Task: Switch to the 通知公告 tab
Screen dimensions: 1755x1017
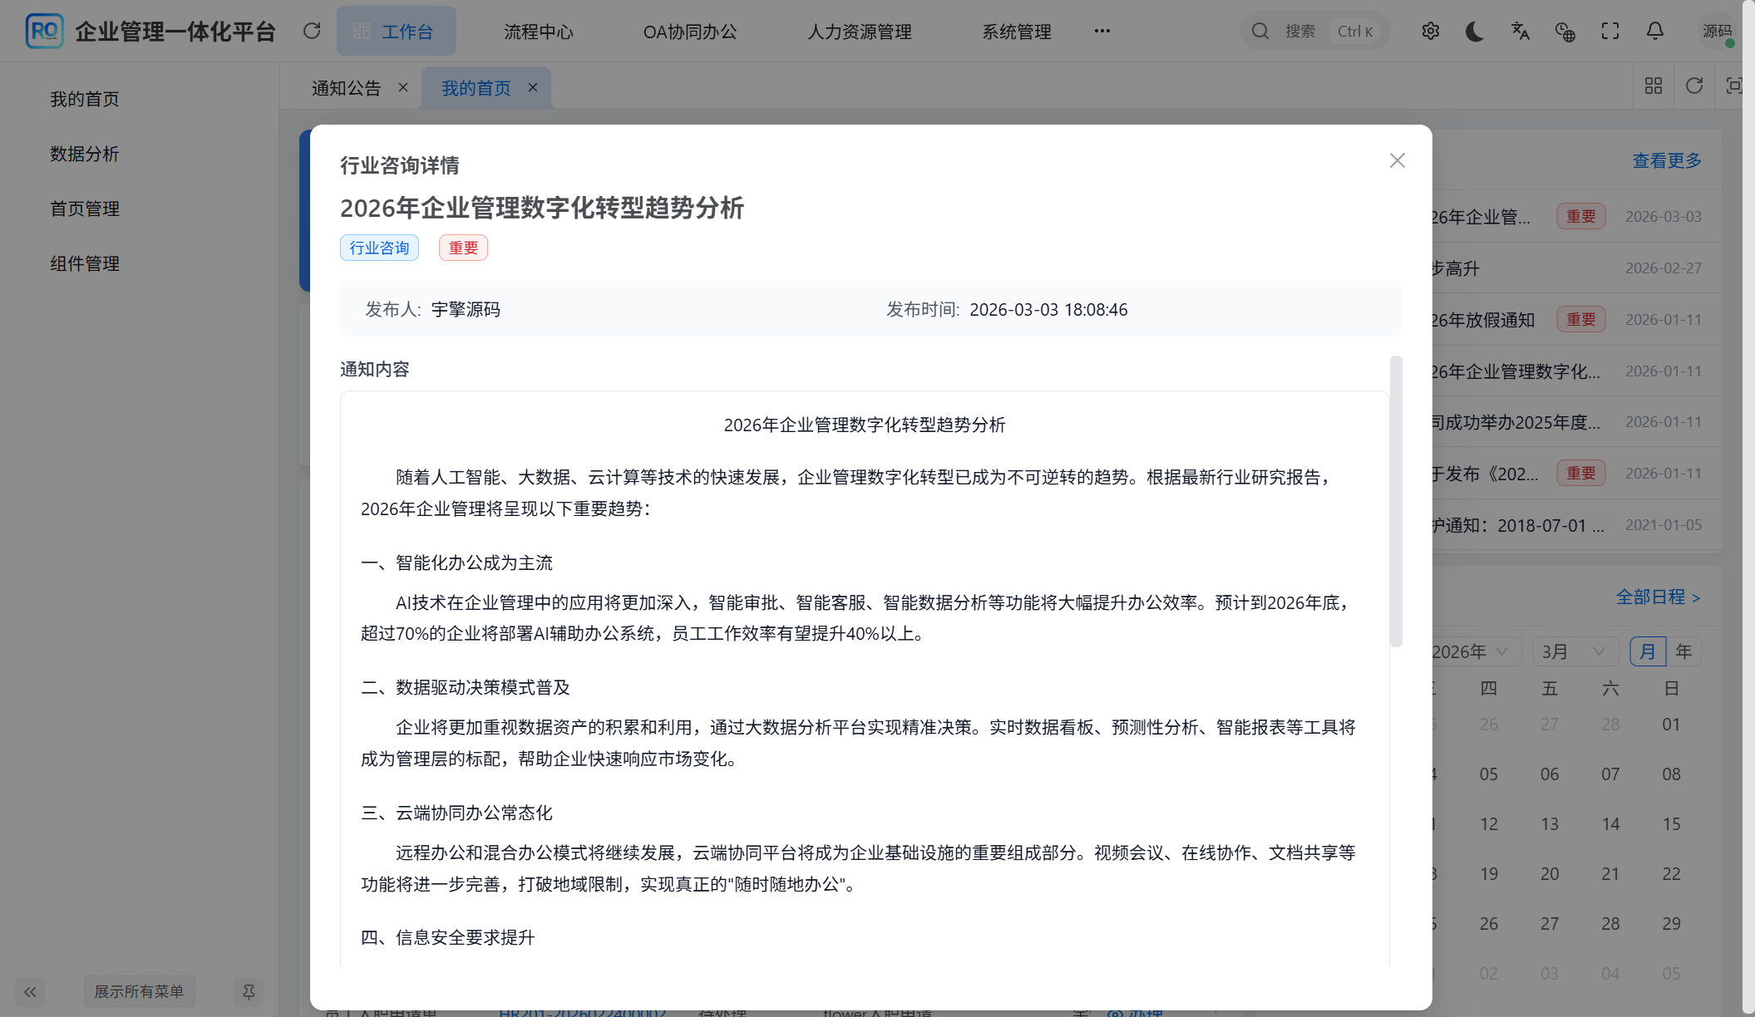Action: (x=346, y=87)
